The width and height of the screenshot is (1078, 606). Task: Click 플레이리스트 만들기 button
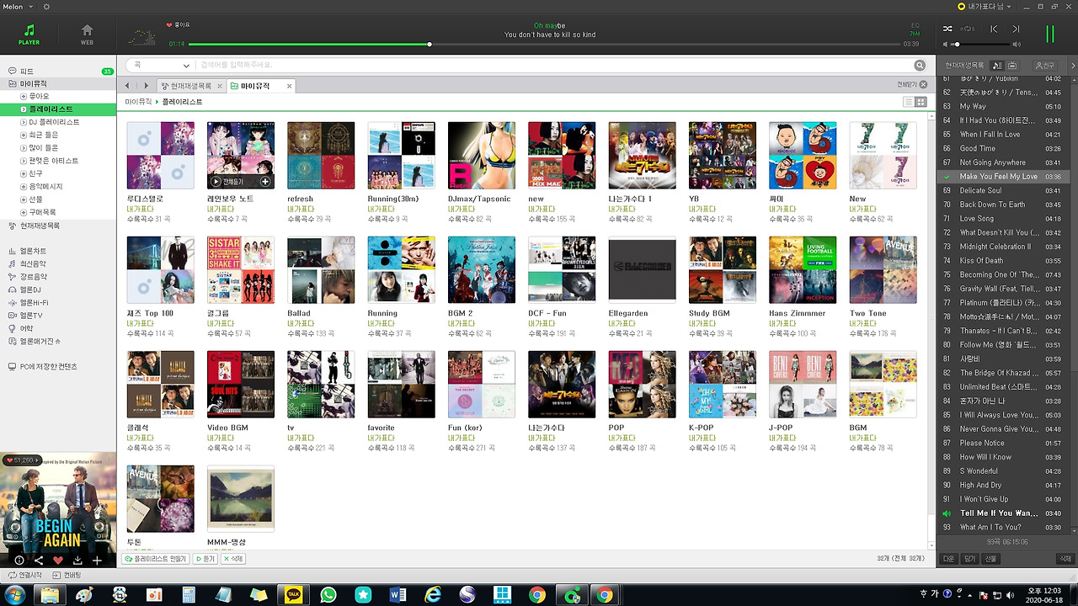coord(156,559)
